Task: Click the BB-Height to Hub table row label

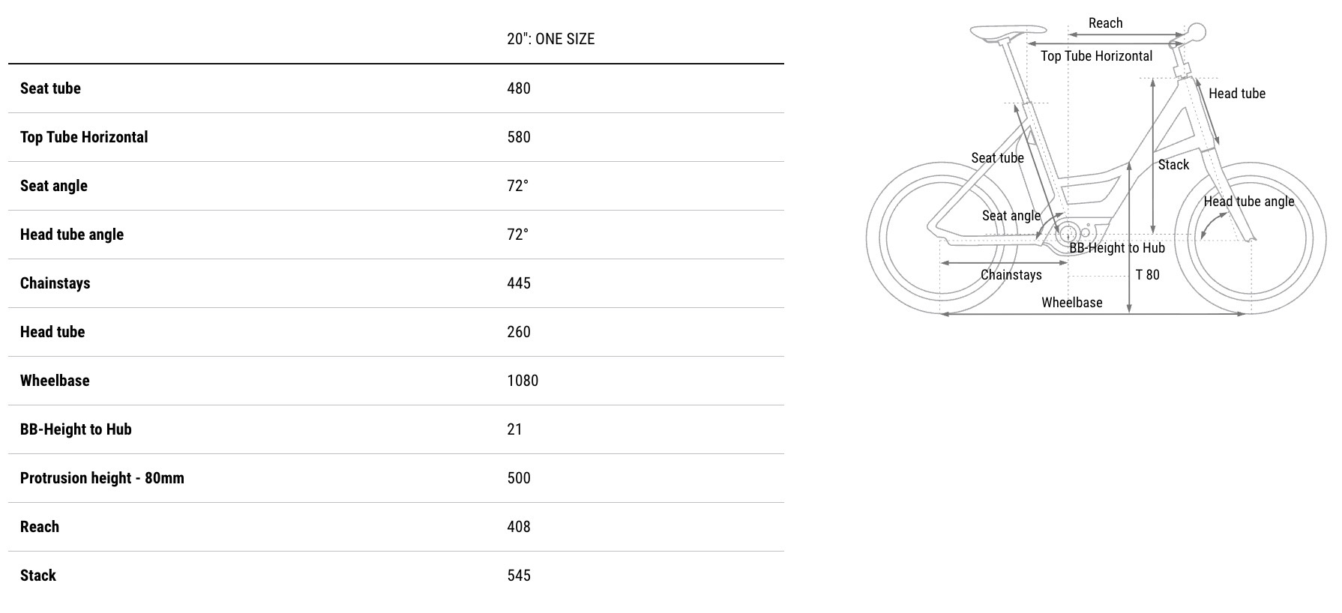Action: click(76, 429)
